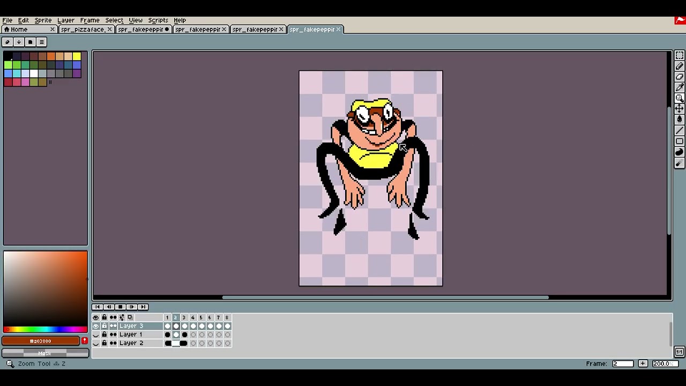The width and height of the screenshot is (686, 386).
Task: Toggle continuous cels for Layer 1
Action: point(113,335)
